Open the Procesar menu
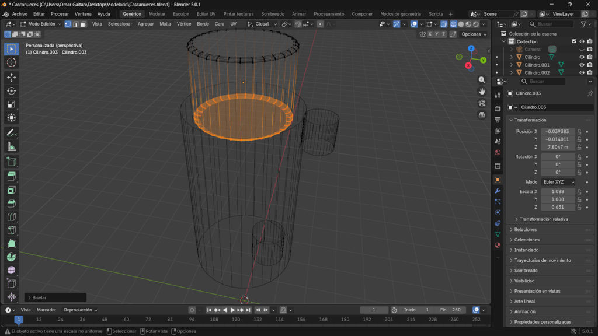The height and width of the screenshot is (336, 598). coord(60,13)
